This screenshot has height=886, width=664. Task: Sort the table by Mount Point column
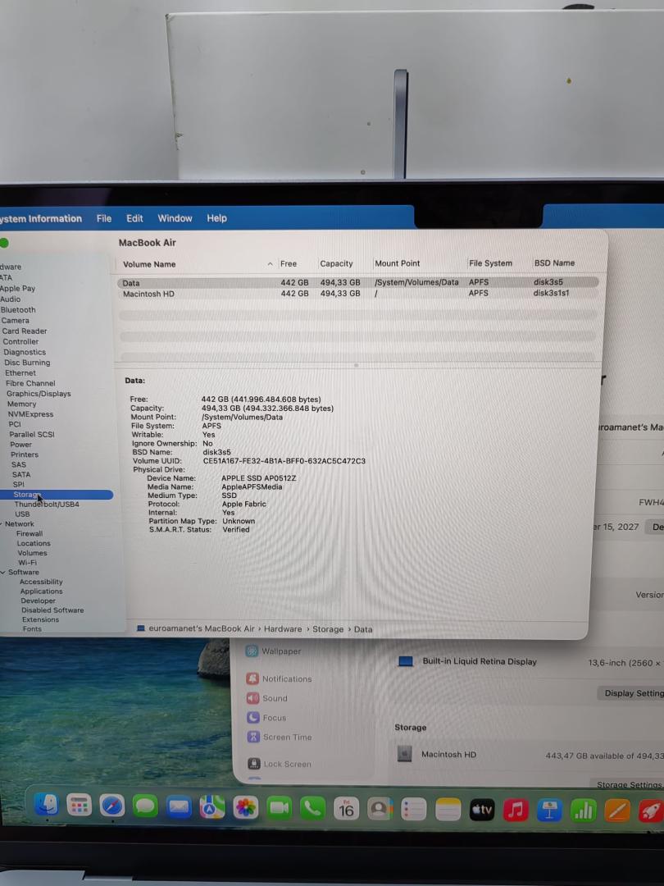397,263
